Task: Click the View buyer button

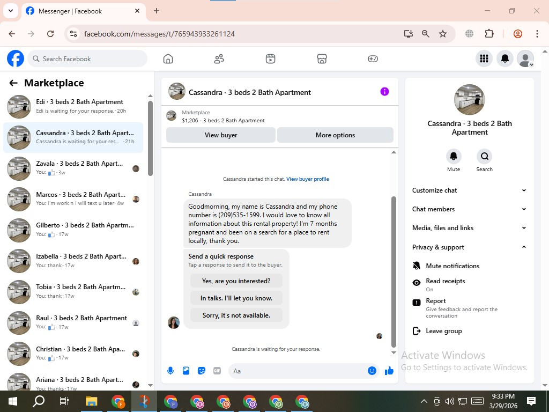Action: coord(221,135)
